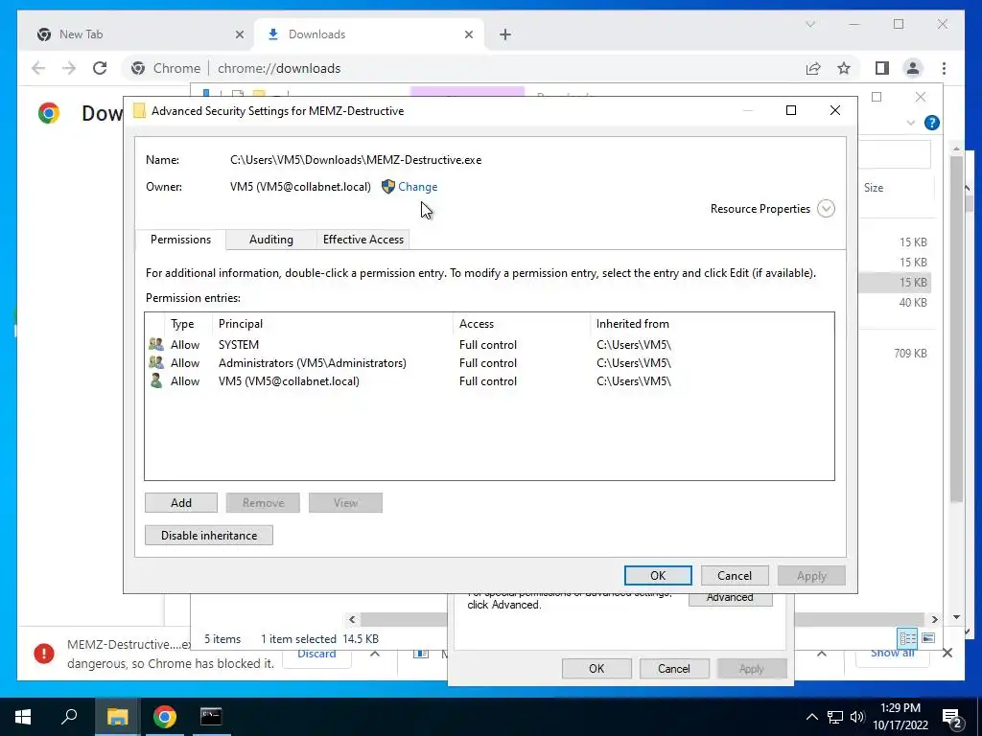Screen dimensions: 982x736
Task: Open Chrome tab search dropdown
Action: 809,24
